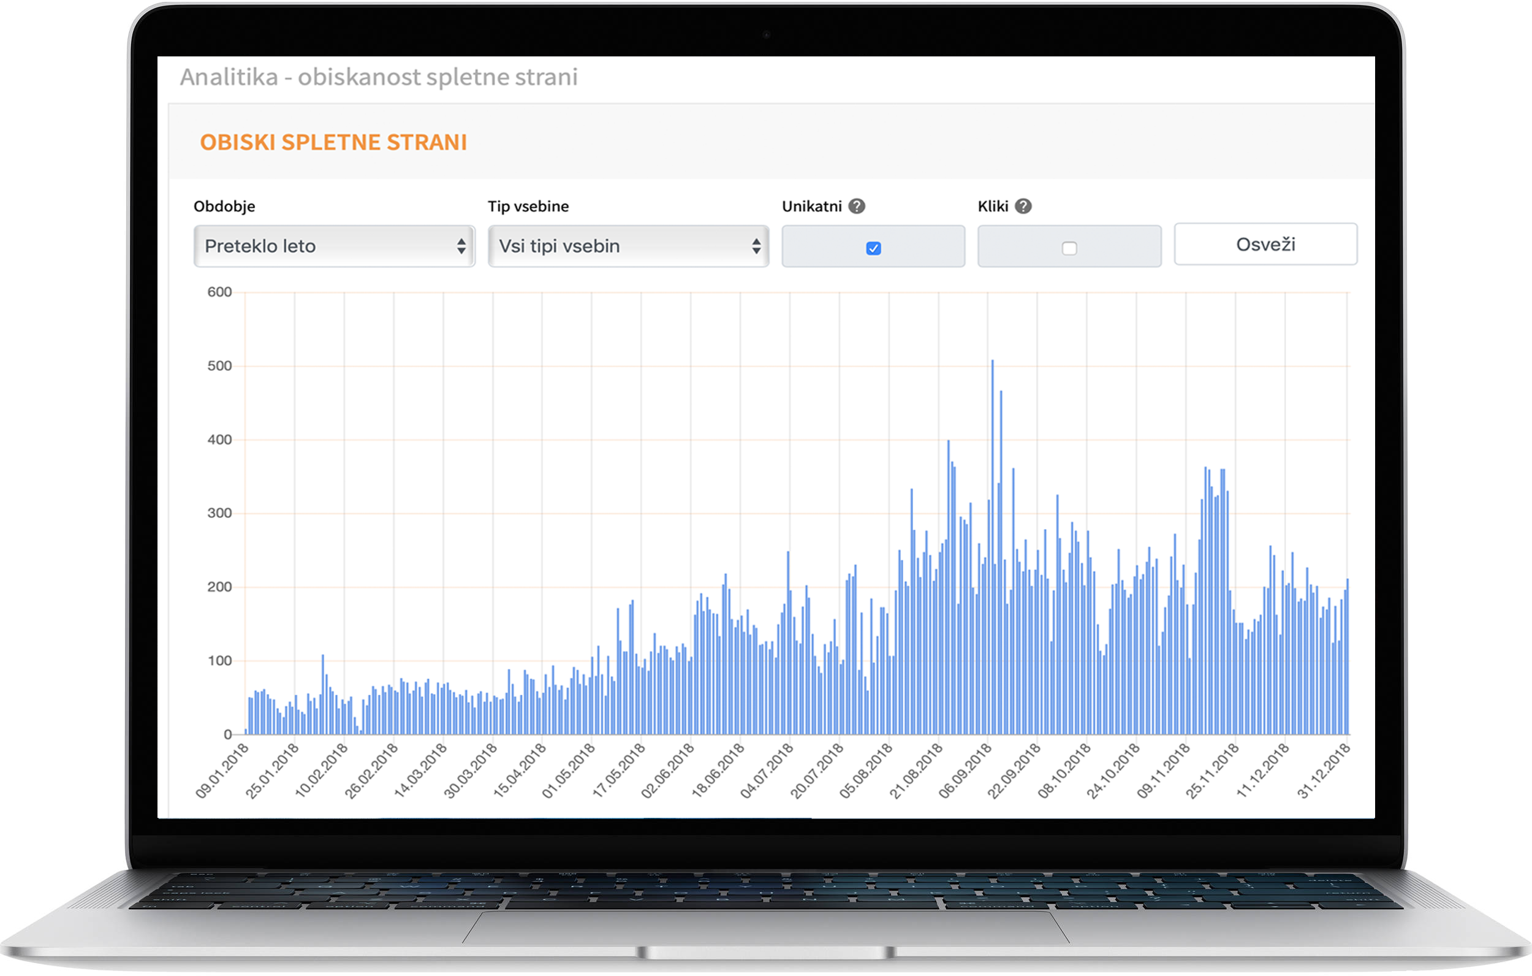Click the stepper arrows on Preteklo leto select
Image resolution: width=1532 pixels, height=976 pixels.
[461, 246]
